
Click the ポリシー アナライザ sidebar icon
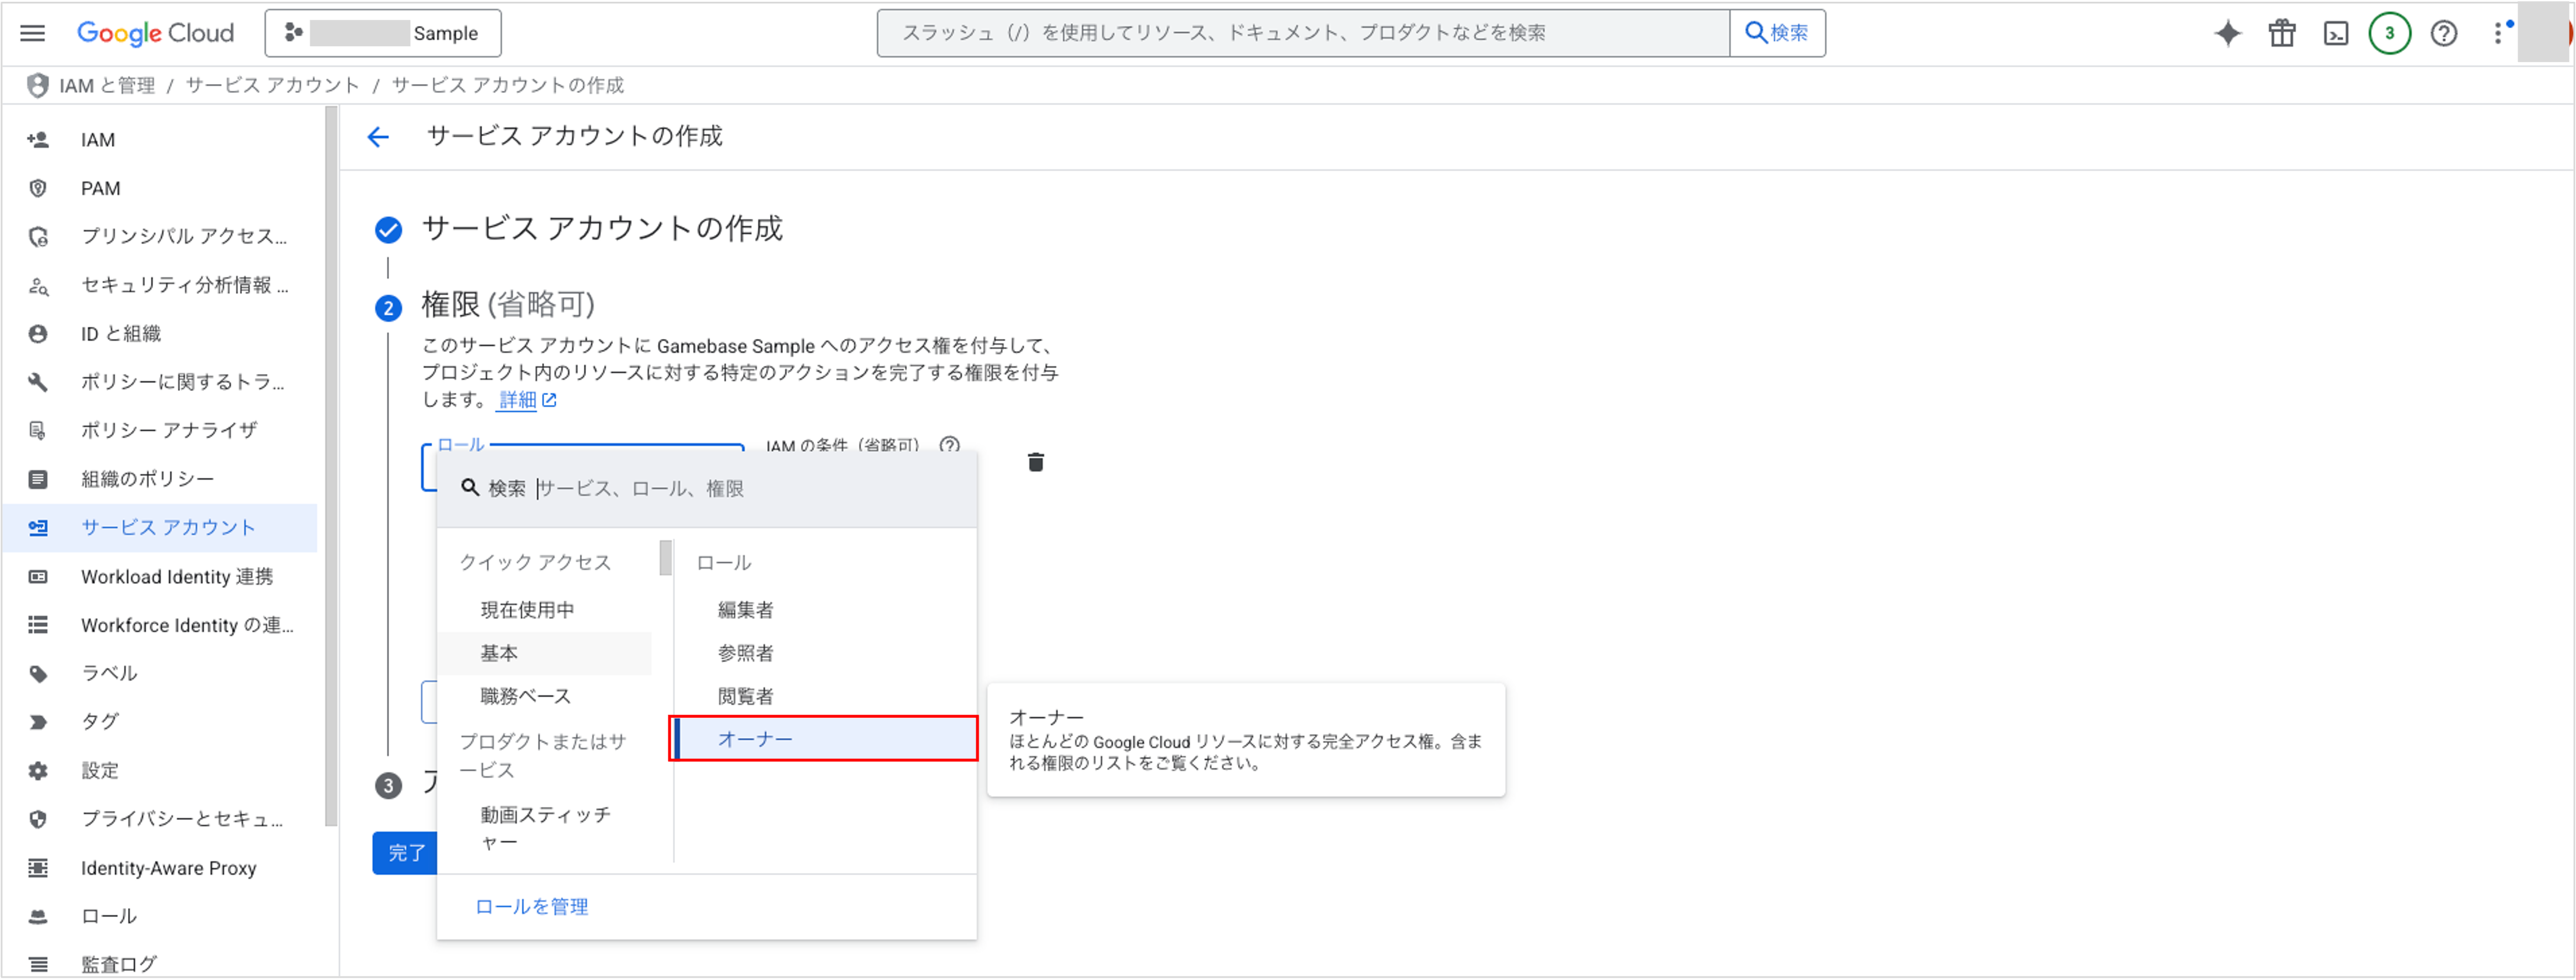click(38, 430)
